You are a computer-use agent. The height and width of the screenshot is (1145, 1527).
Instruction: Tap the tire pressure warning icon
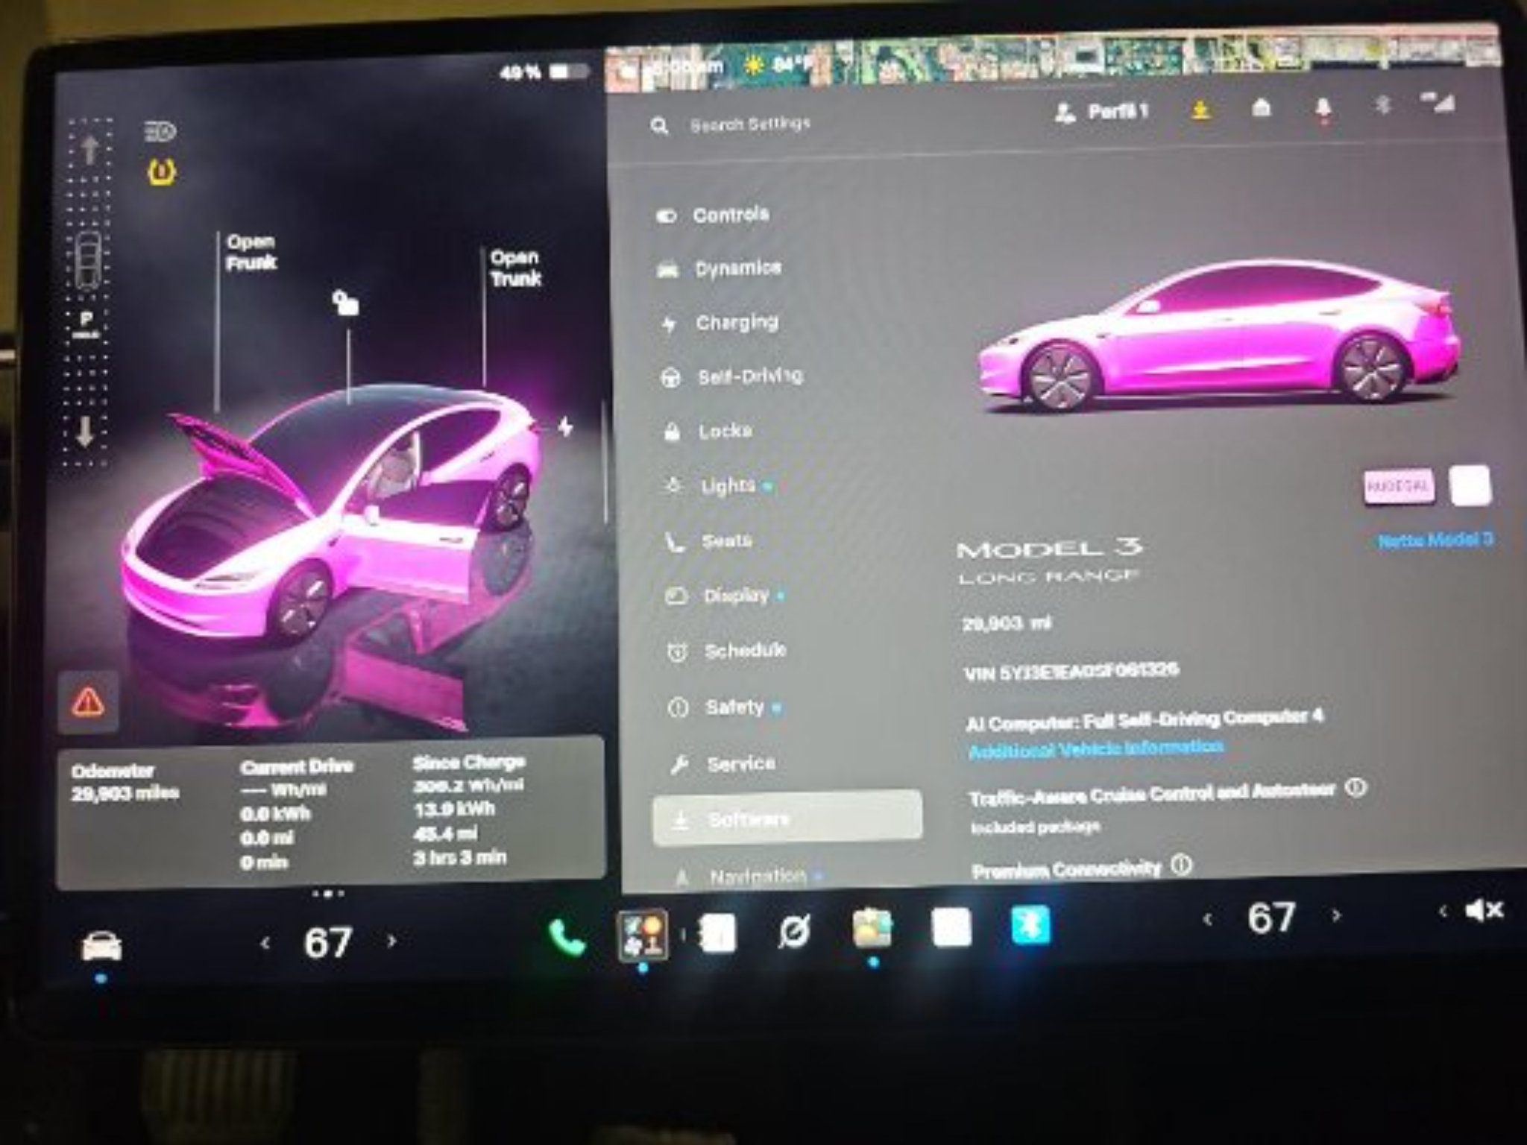[160, 173]
